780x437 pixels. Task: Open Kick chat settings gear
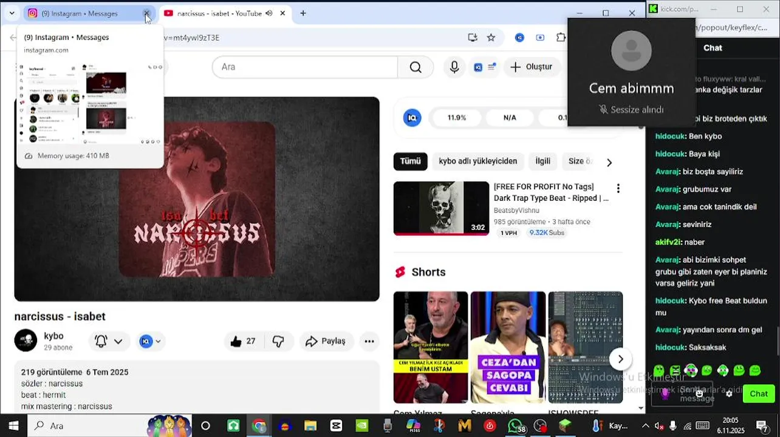click(x=730, y=394)
